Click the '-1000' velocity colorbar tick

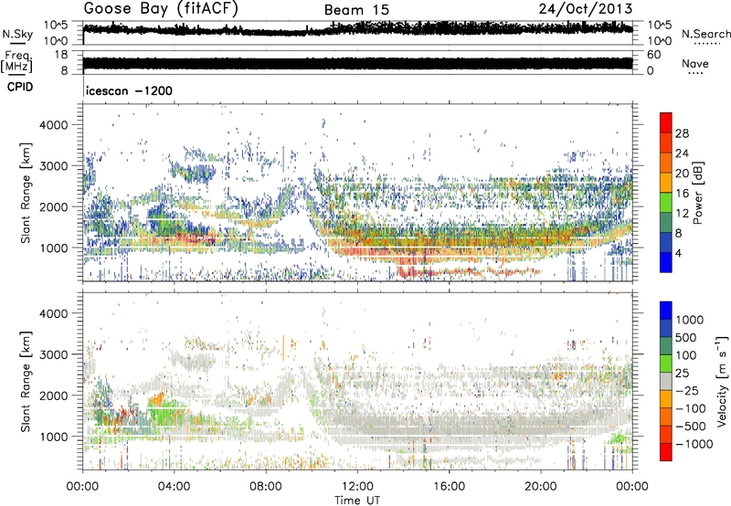tap(694, 444)
